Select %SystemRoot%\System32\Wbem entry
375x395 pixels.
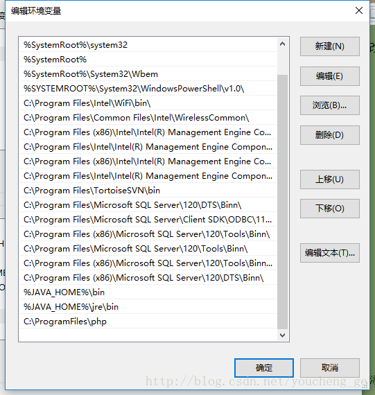[x=148, y=74]
